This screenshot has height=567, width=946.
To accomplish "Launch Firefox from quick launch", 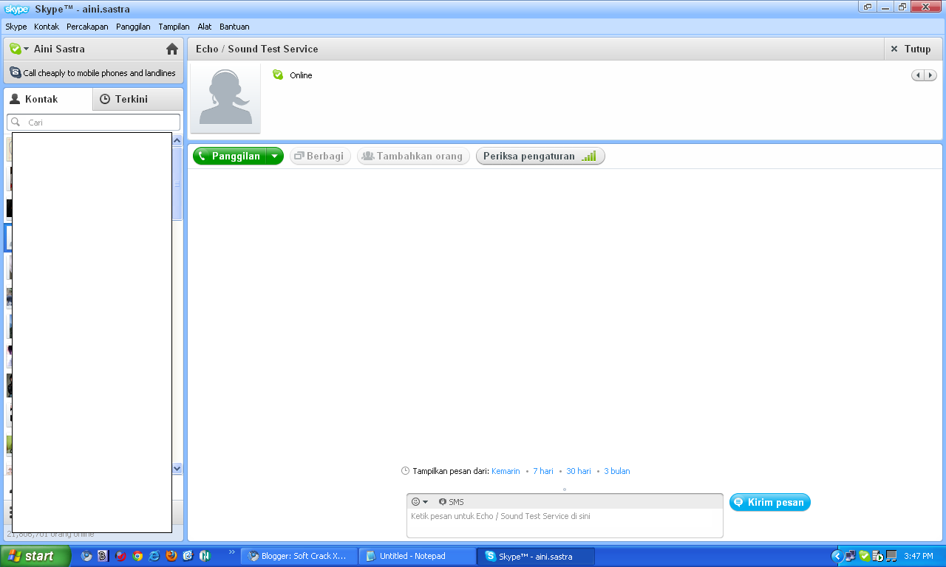I will point(171,556).
